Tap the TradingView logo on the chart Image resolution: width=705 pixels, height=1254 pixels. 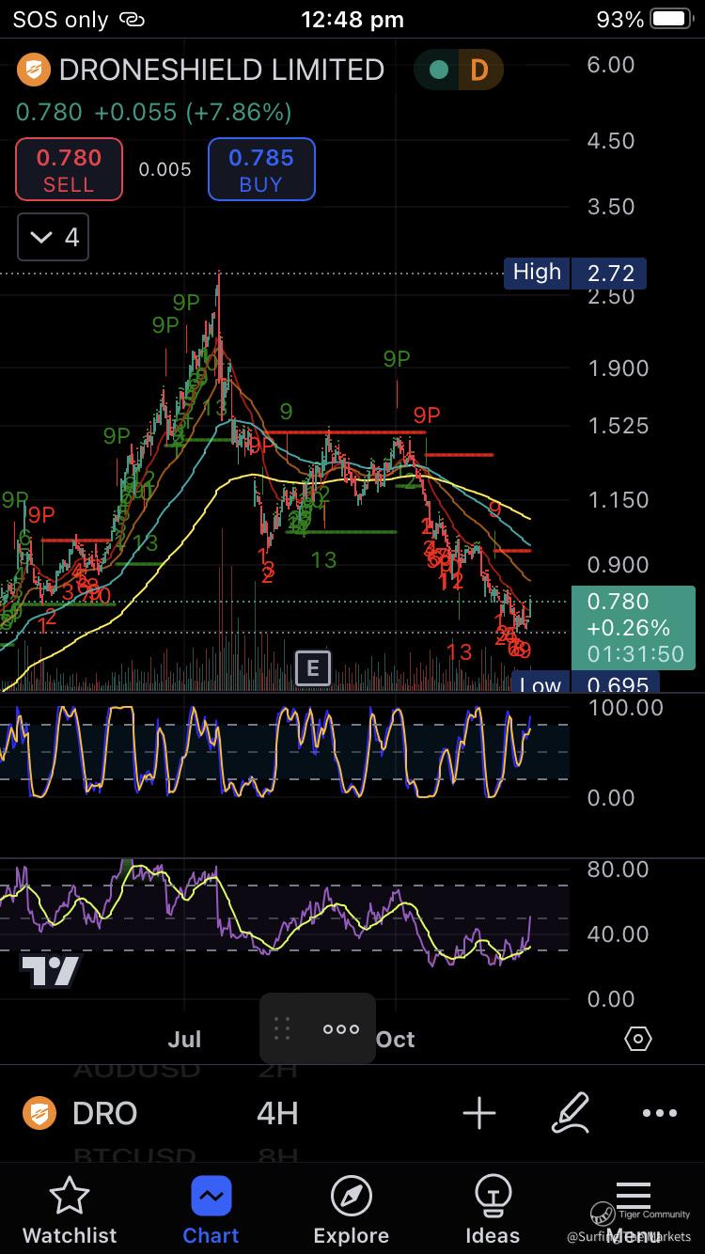tap(50, 971)
